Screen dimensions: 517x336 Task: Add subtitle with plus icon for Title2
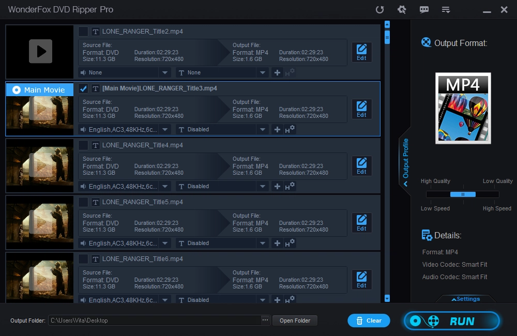277,72
